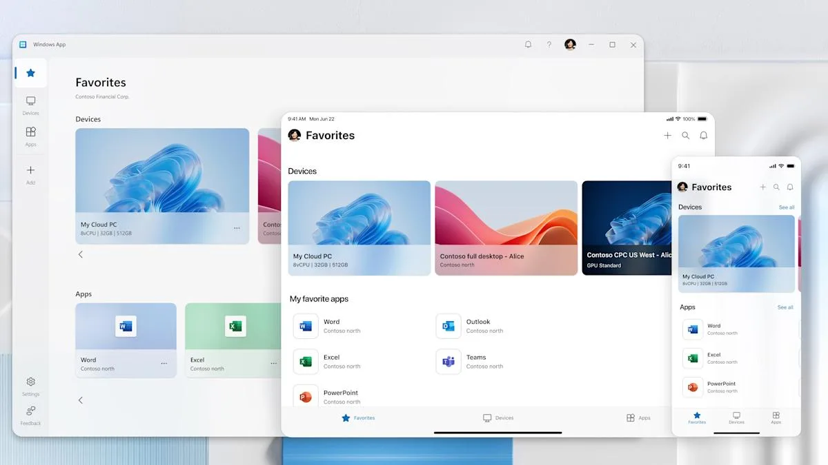
Task: Open help via the question mark icon
Action: (x=549, y=44)
